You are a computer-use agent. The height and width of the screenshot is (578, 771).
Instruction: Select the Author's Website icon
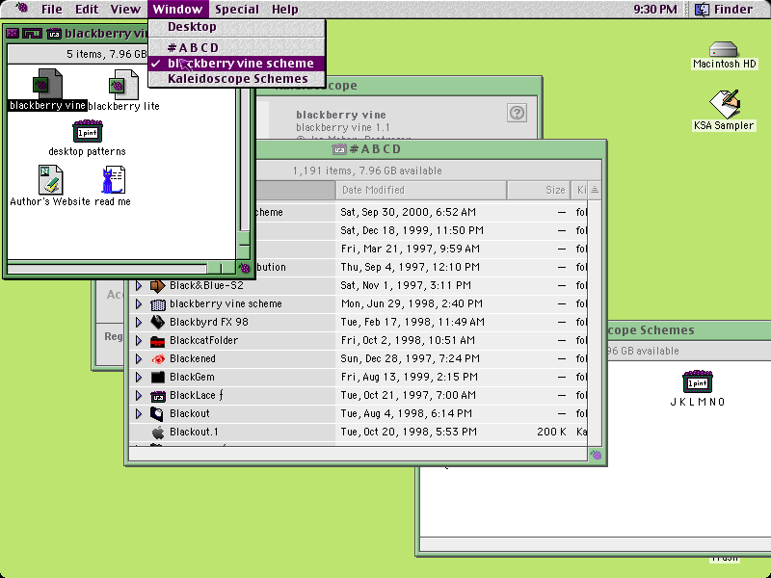(x=51, y=179)
